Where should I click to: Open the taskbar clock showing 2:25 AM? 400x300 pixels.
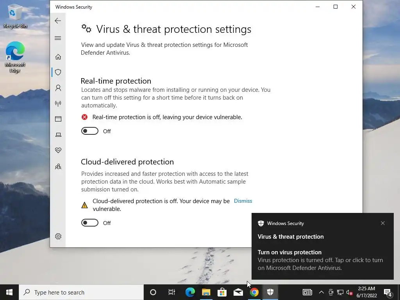(x=366, y=292)
